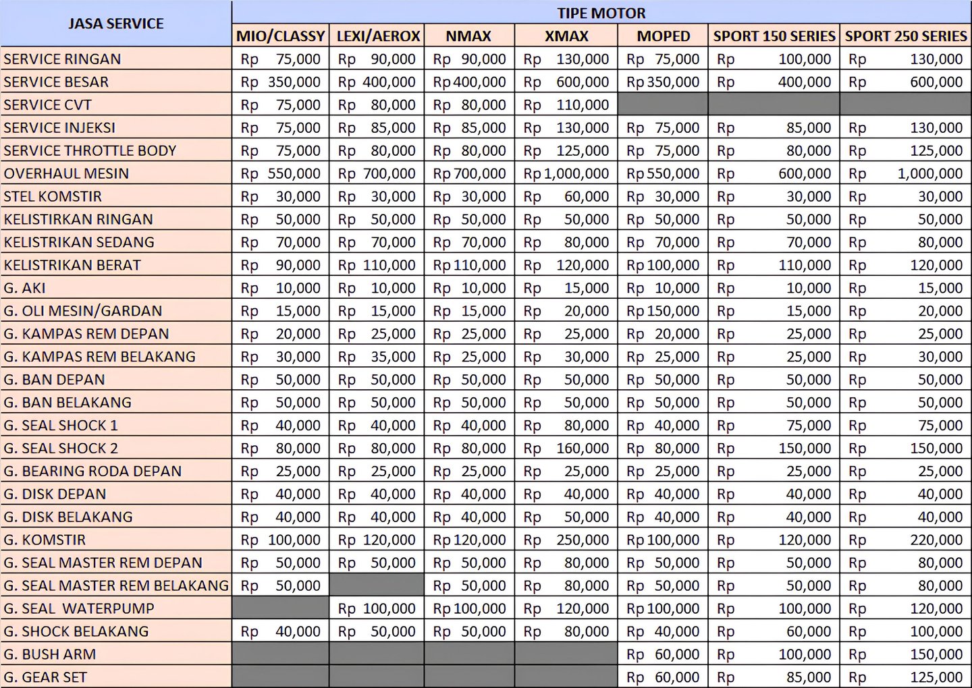Select SPORT 250 SERIES price for OVERHAUL MESIN
972x688 pixels.
click(906, 174)
